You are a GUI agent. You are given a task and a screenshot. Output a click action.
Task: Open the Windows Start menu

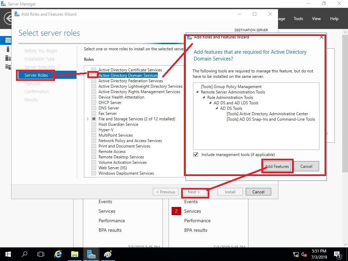pyautogui.click(x=8, y=254)
